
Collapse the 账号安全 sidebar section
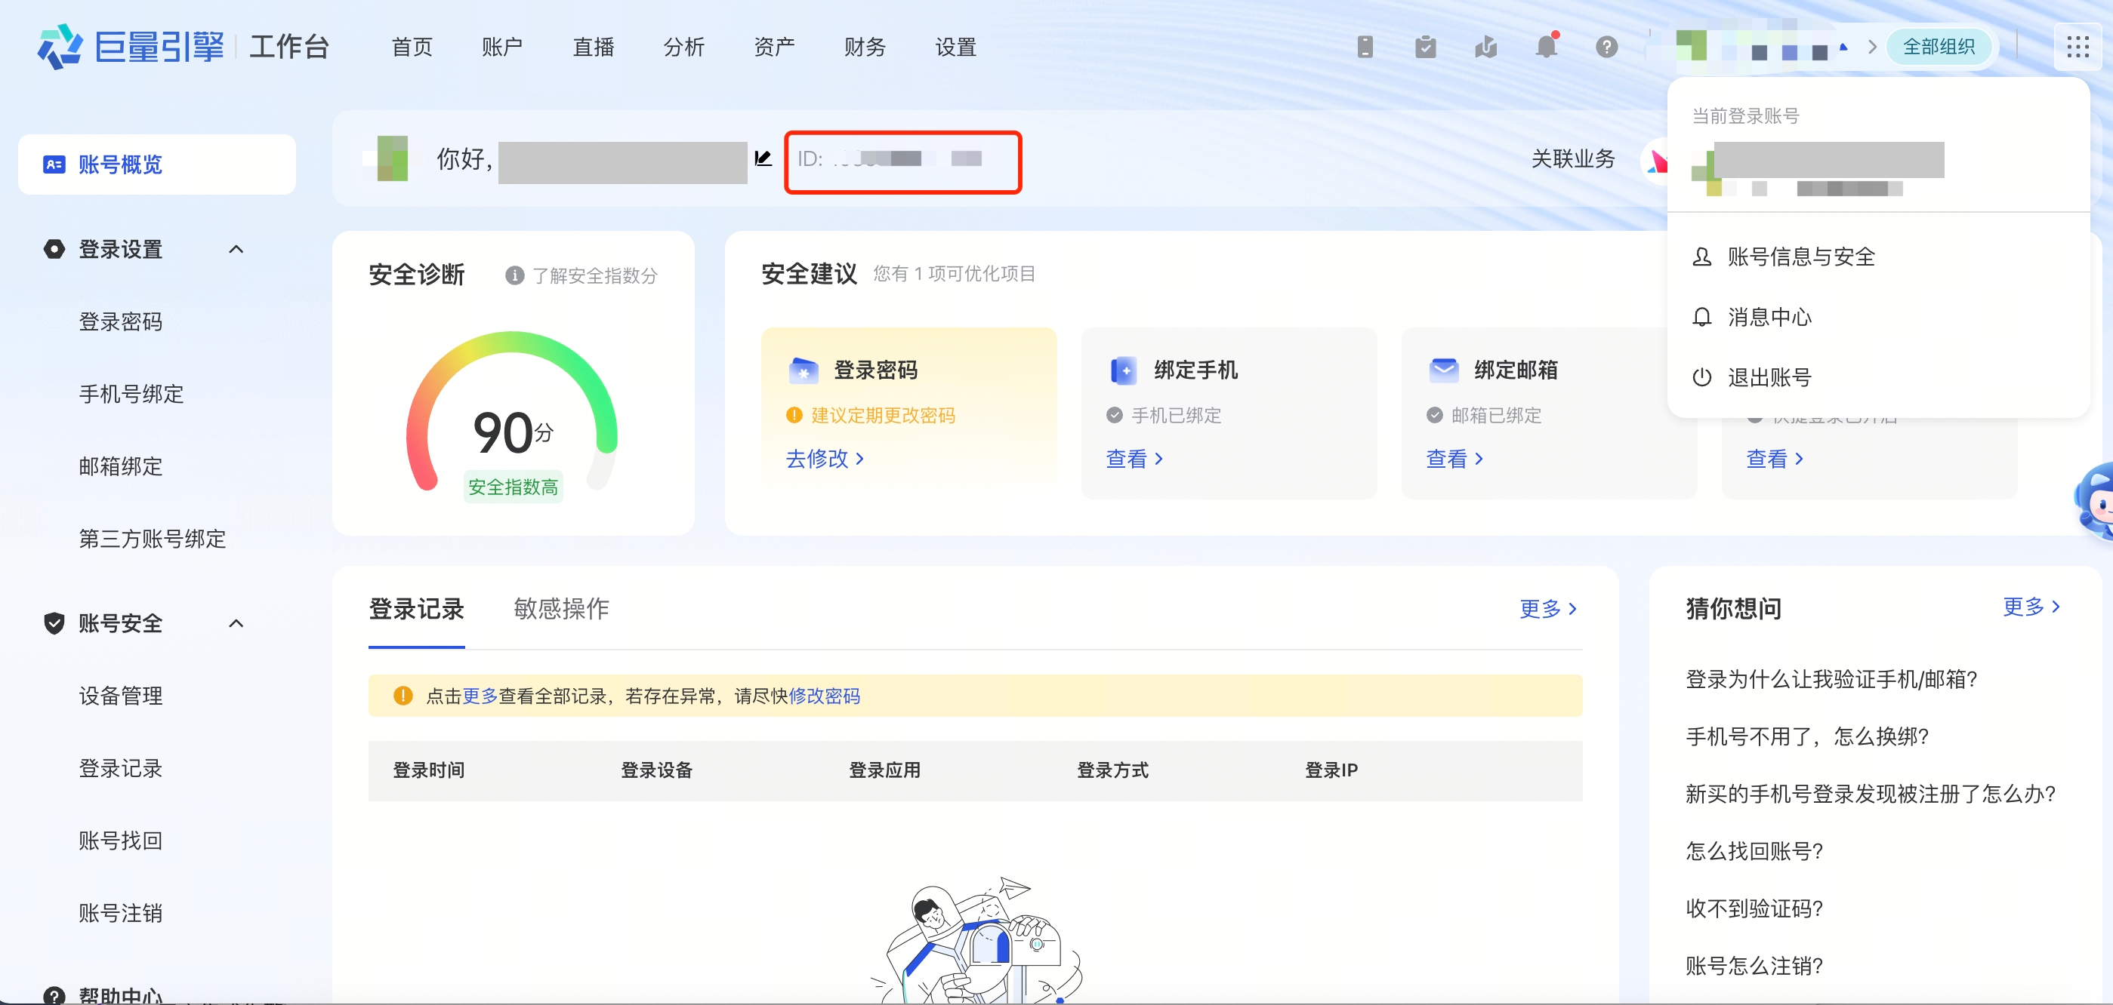[x=236, y=623]
